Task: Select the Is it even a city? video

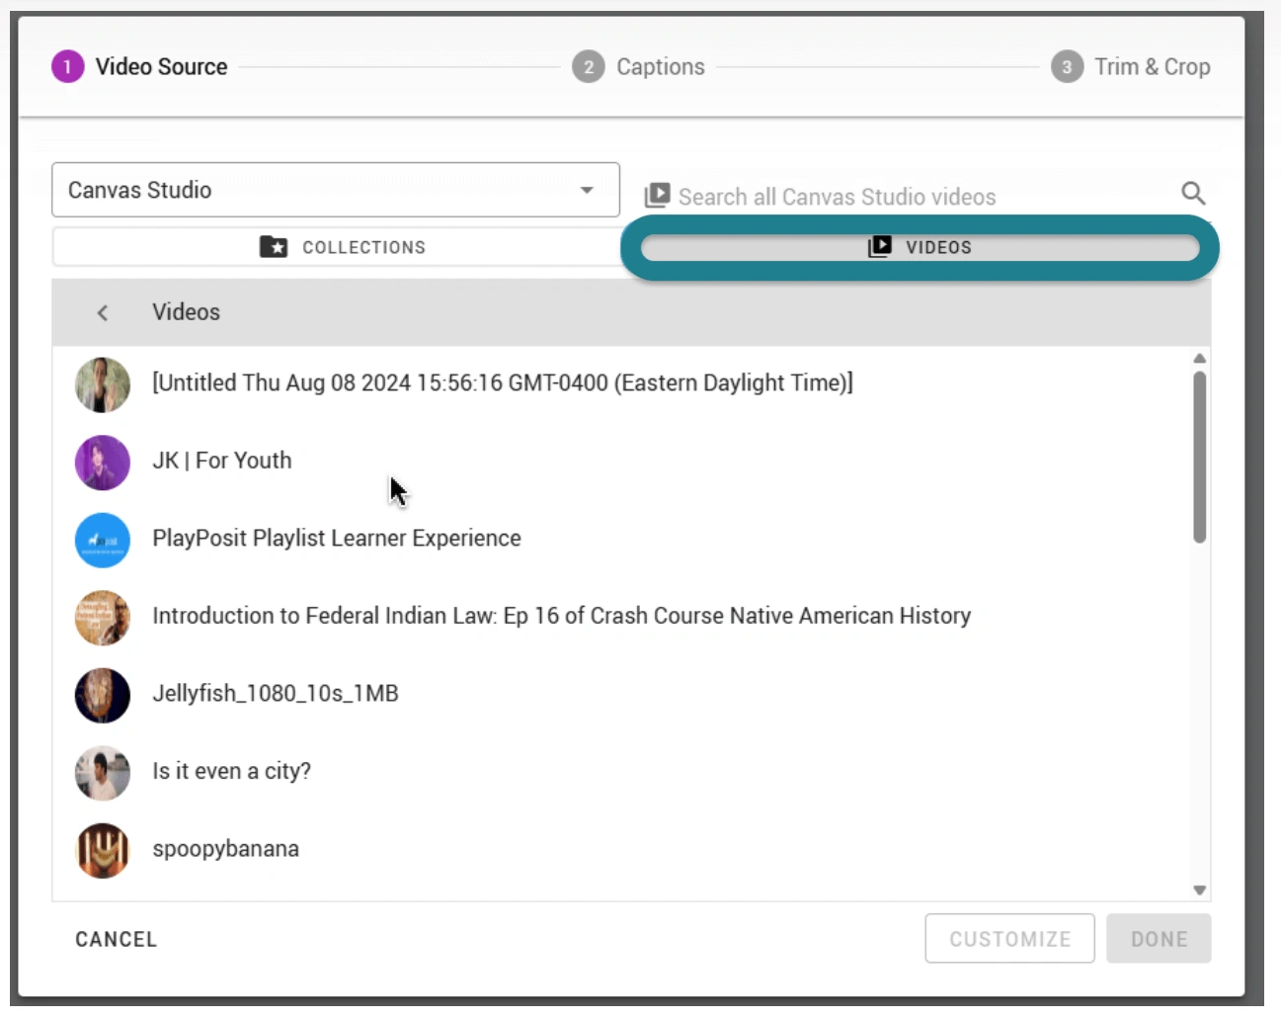Action: (622, 772)
